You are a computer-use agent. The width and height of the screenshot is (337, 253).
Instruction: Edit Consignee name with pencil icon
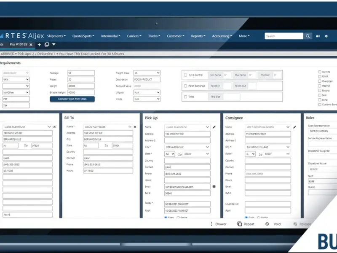[x=294, y=127]
